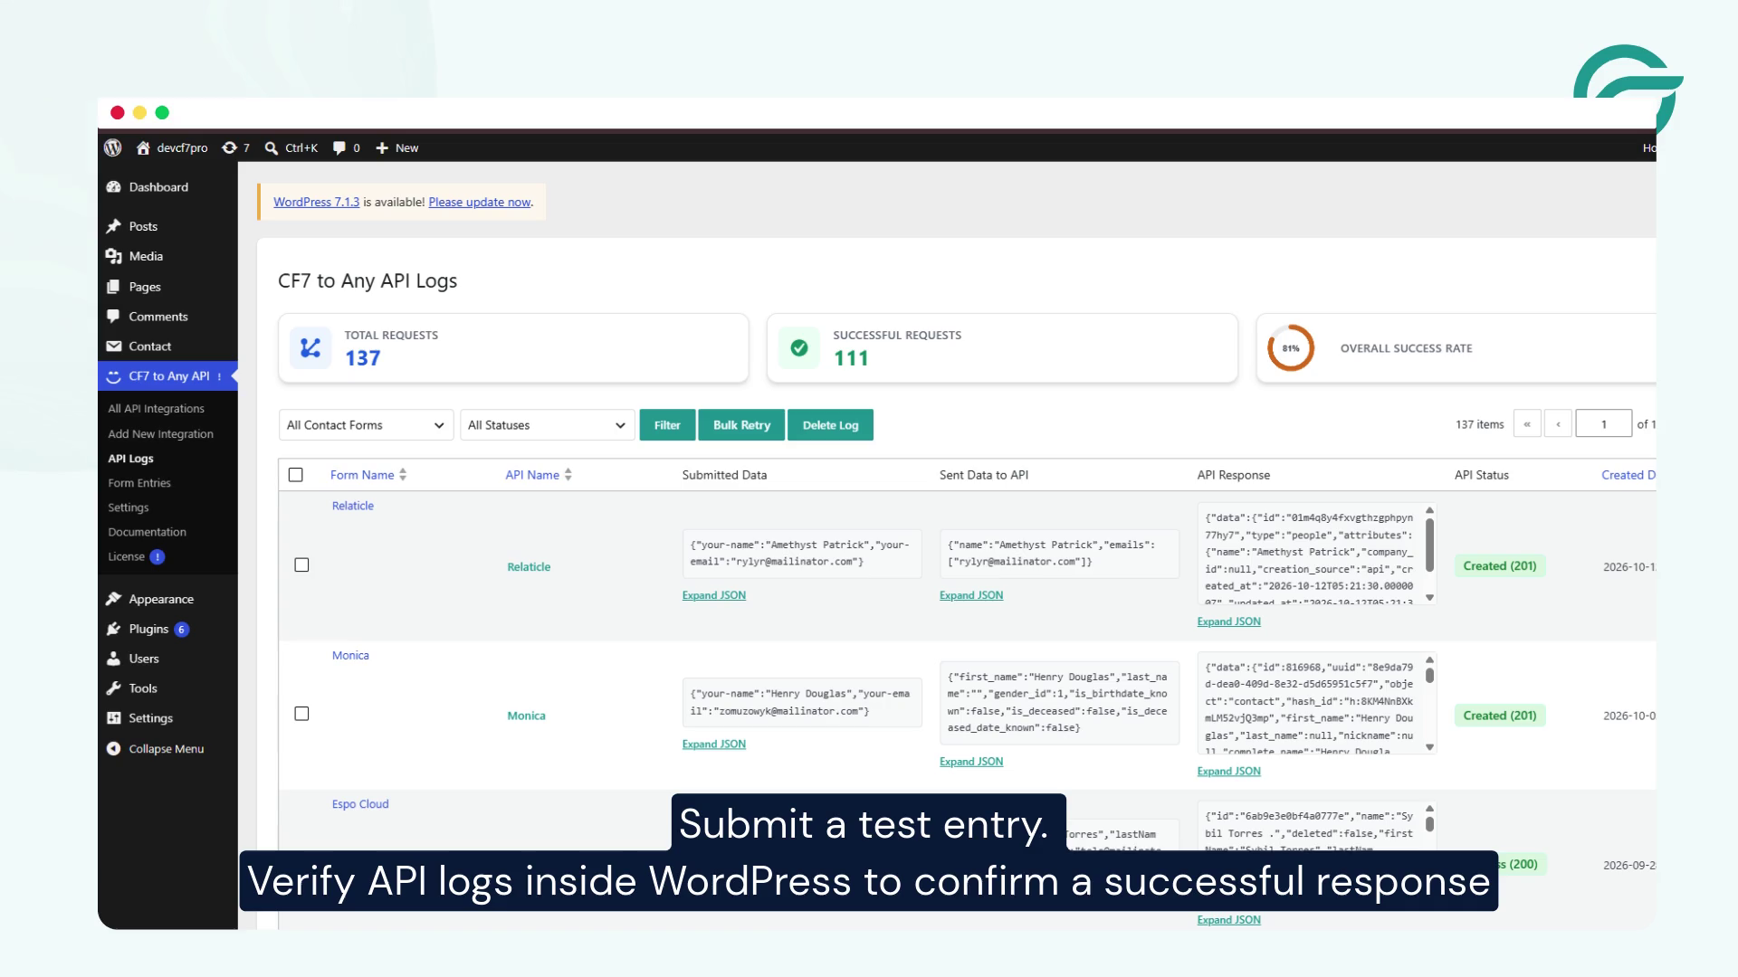Screen dimensions: 1738x977
Task: Expand JSON of Amethyst Patrick submitted data
Action: (714, 595)
